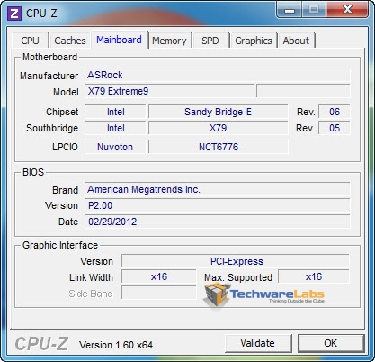Open the SPD tab

210,41
